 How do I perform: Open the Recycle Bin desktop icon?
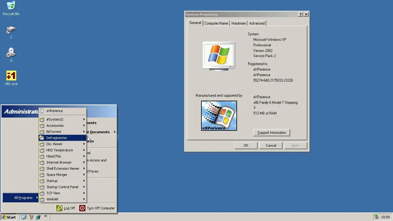pos(11,8)
